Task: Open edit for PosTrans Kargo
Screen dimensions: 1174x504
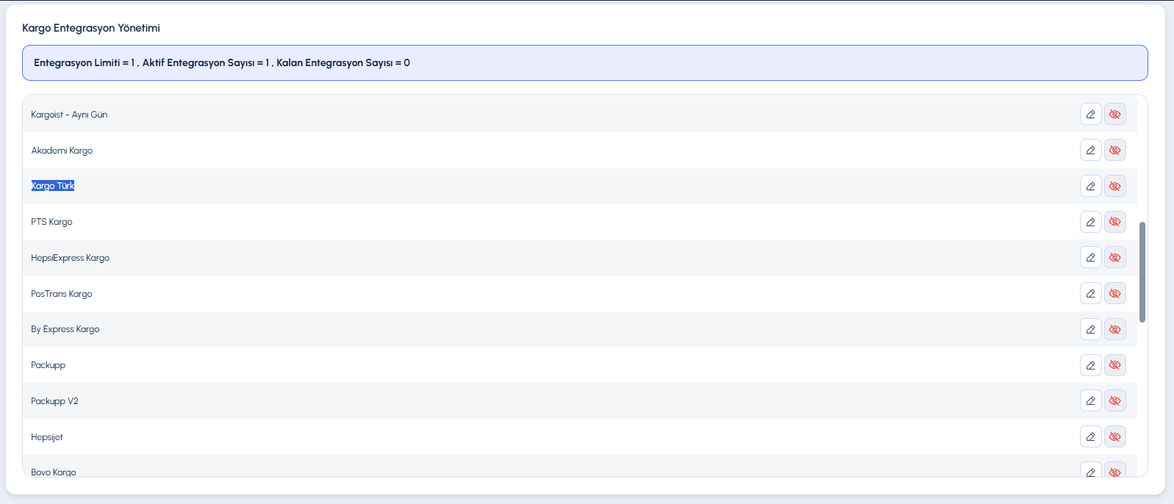Action: click(x=1090, y=293)
